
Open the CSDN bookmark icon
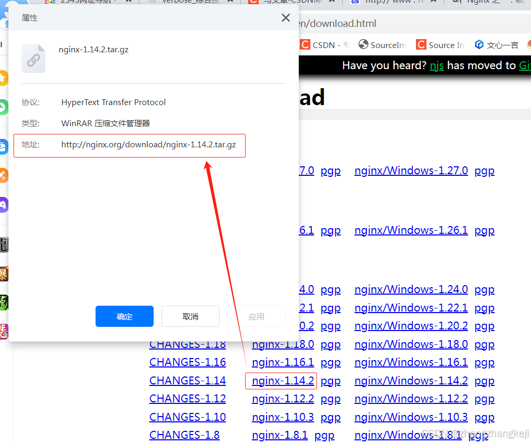point(305,44)
